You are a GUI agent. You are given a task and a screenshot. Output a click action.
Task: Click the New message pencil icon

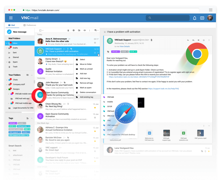9,32
